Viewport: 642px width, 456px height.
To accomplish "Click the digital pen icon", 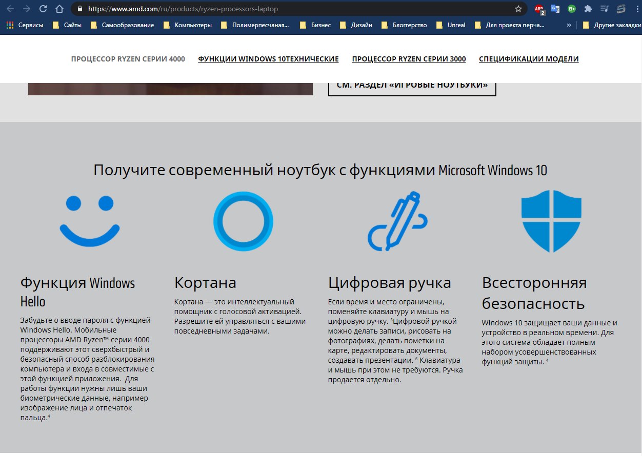I will pyautogui.click(x=397, y=222).
